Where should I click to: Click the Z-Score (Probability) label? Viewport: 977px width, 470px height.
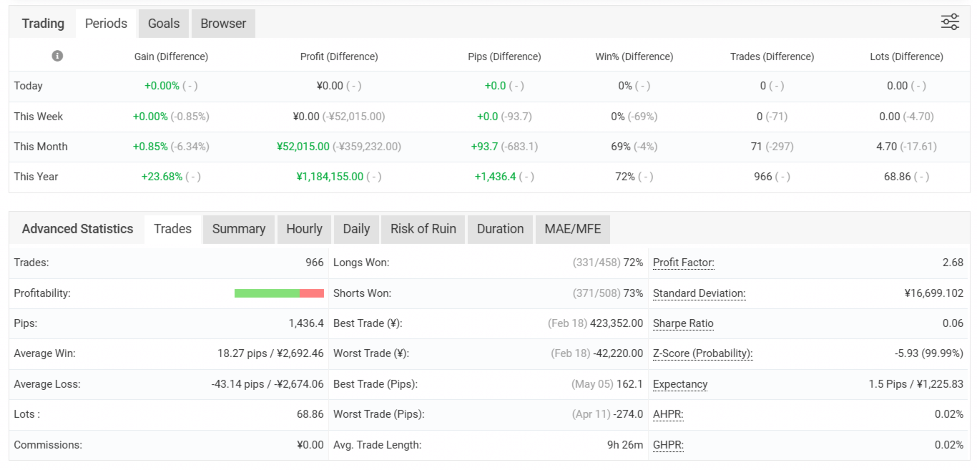[x=702, y=353]
